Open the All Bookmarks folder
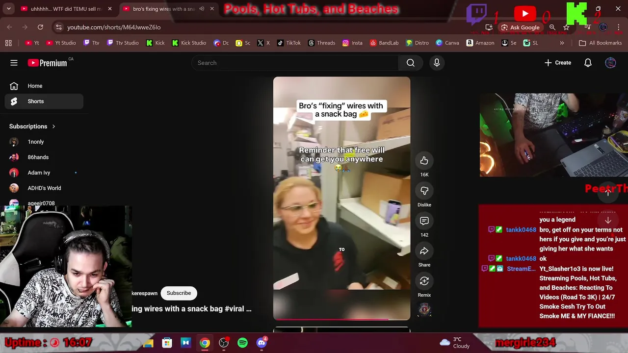This screenshot has height=353, width=628. 600,43
